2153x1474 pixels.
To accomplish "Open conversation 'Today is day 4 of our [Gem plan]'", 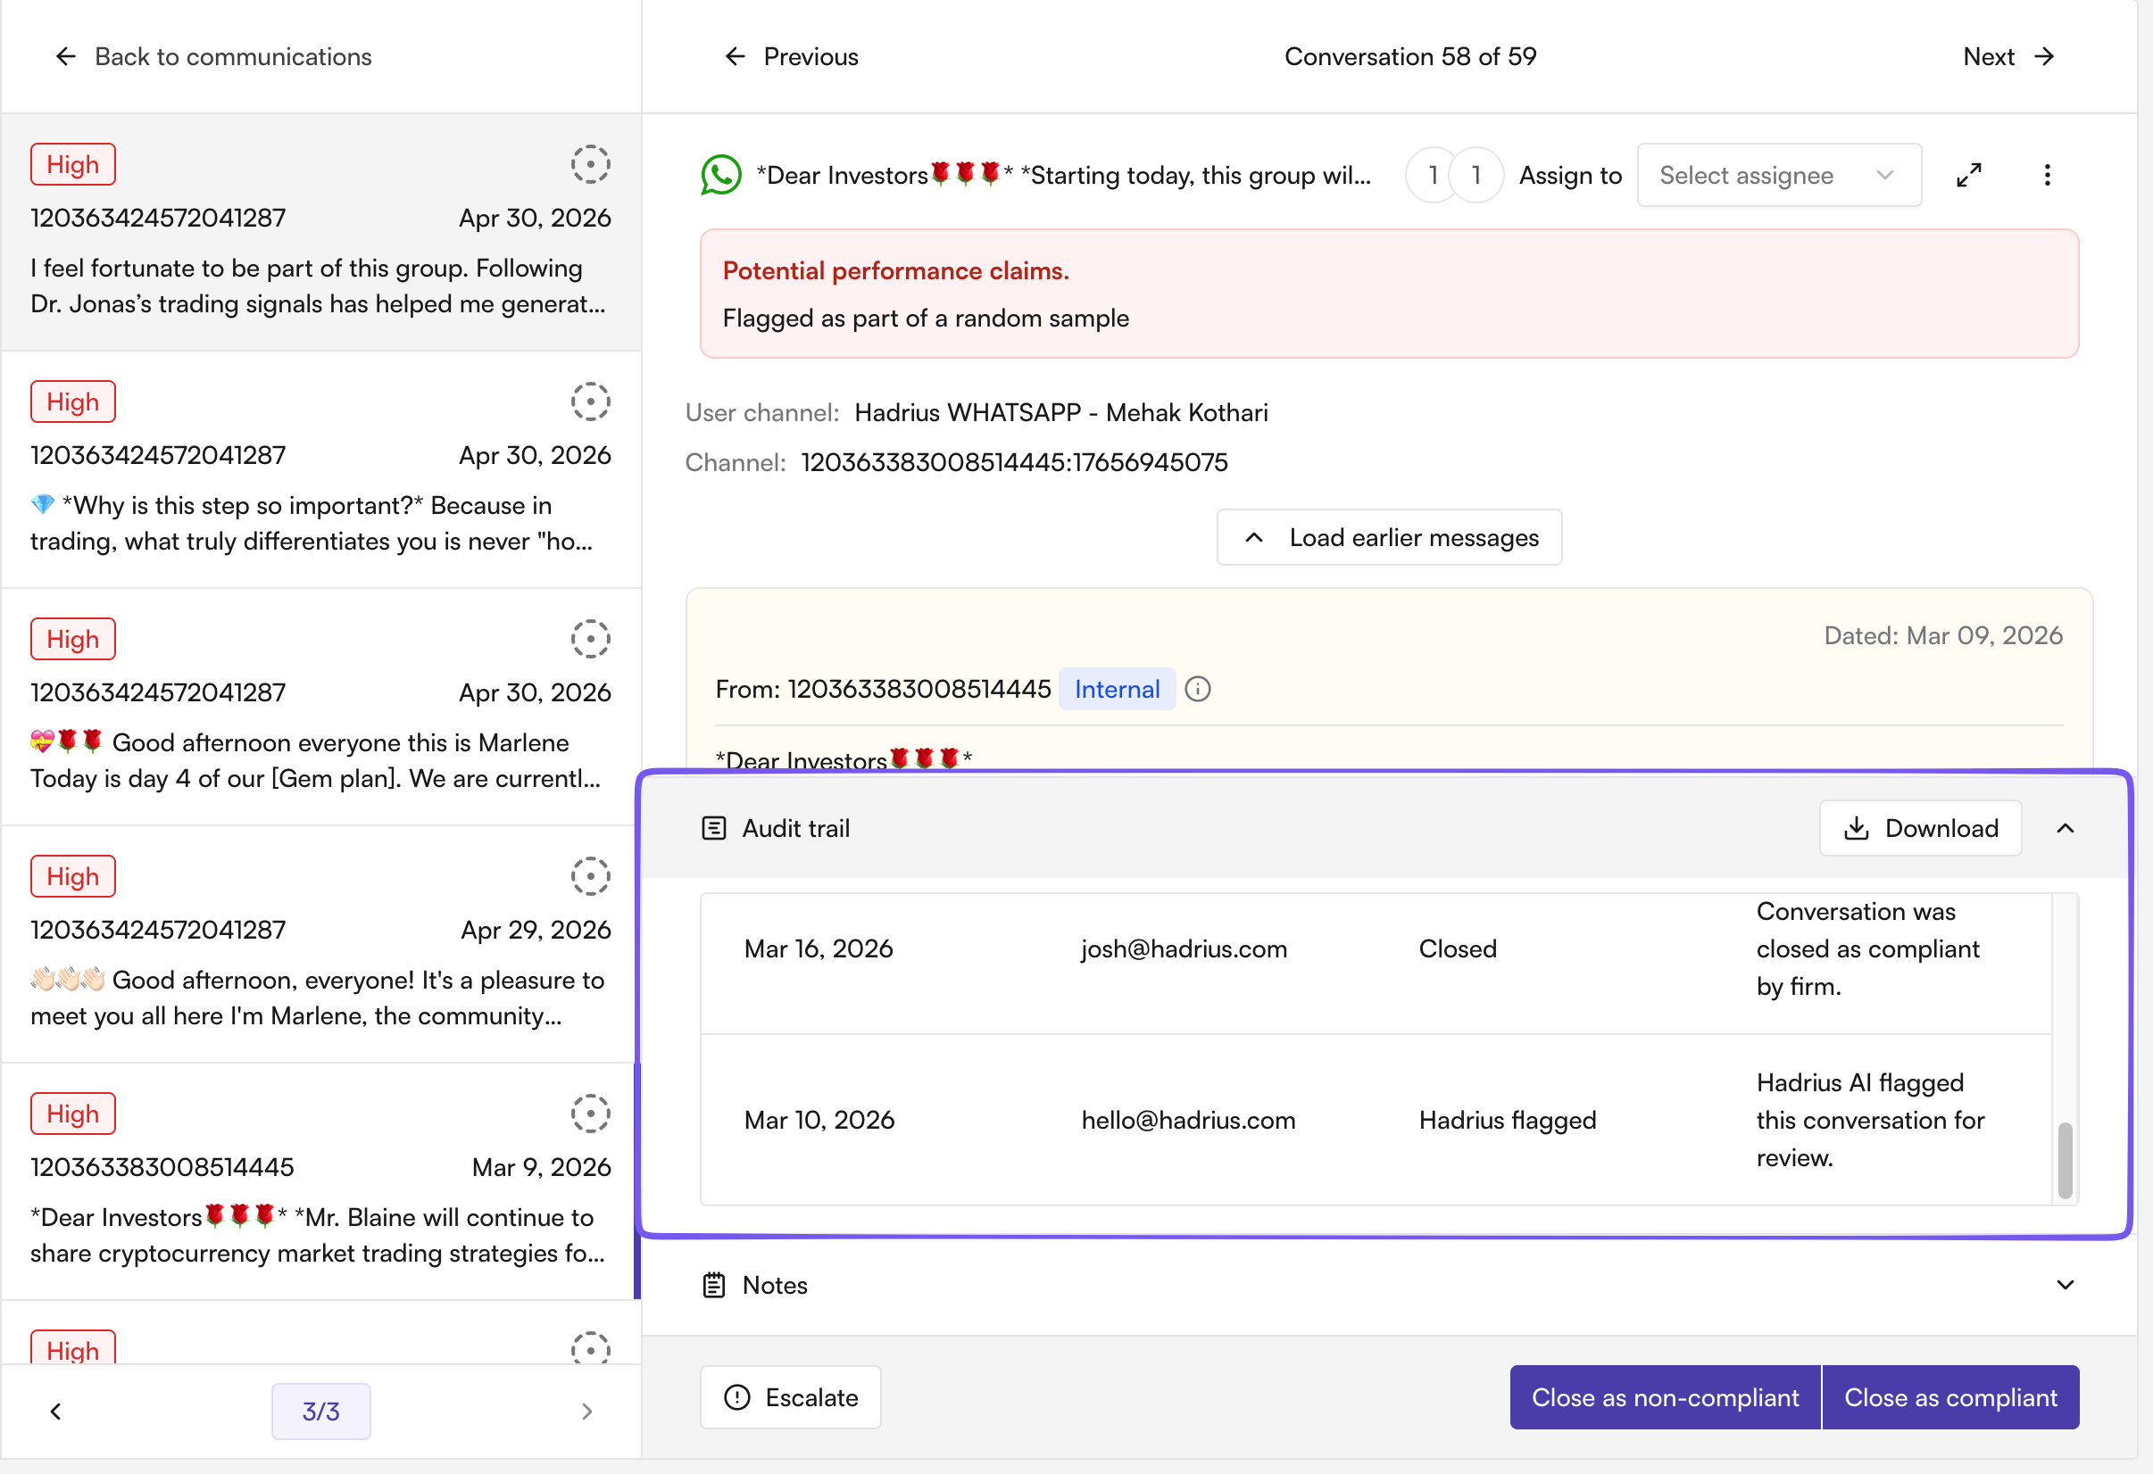I will [320, 707].
